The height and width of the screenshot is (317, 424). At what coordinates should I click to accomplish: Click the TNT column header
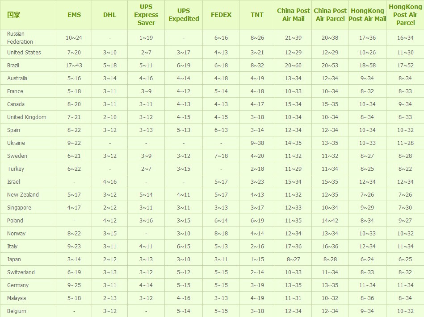(257, 15)
